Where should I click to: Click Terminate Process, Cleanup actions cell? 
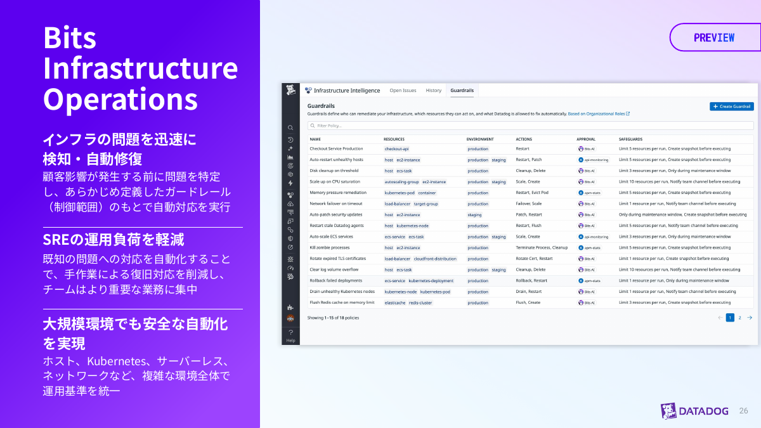(542, 248)
